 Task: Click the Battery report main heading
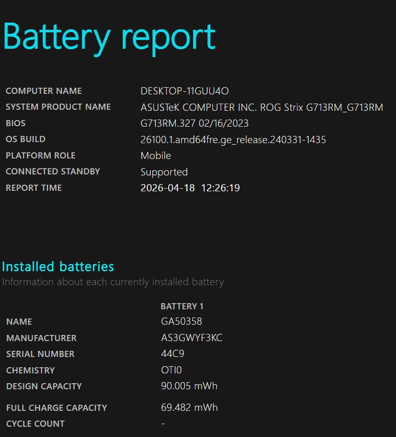pos(109,37)
